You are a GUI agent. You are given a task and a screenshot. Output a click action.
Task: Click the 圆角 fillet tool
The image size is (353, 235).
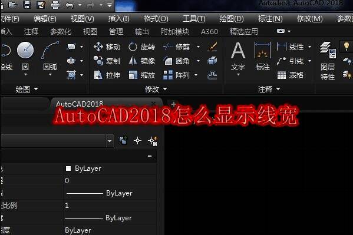[x=177, y=61]
